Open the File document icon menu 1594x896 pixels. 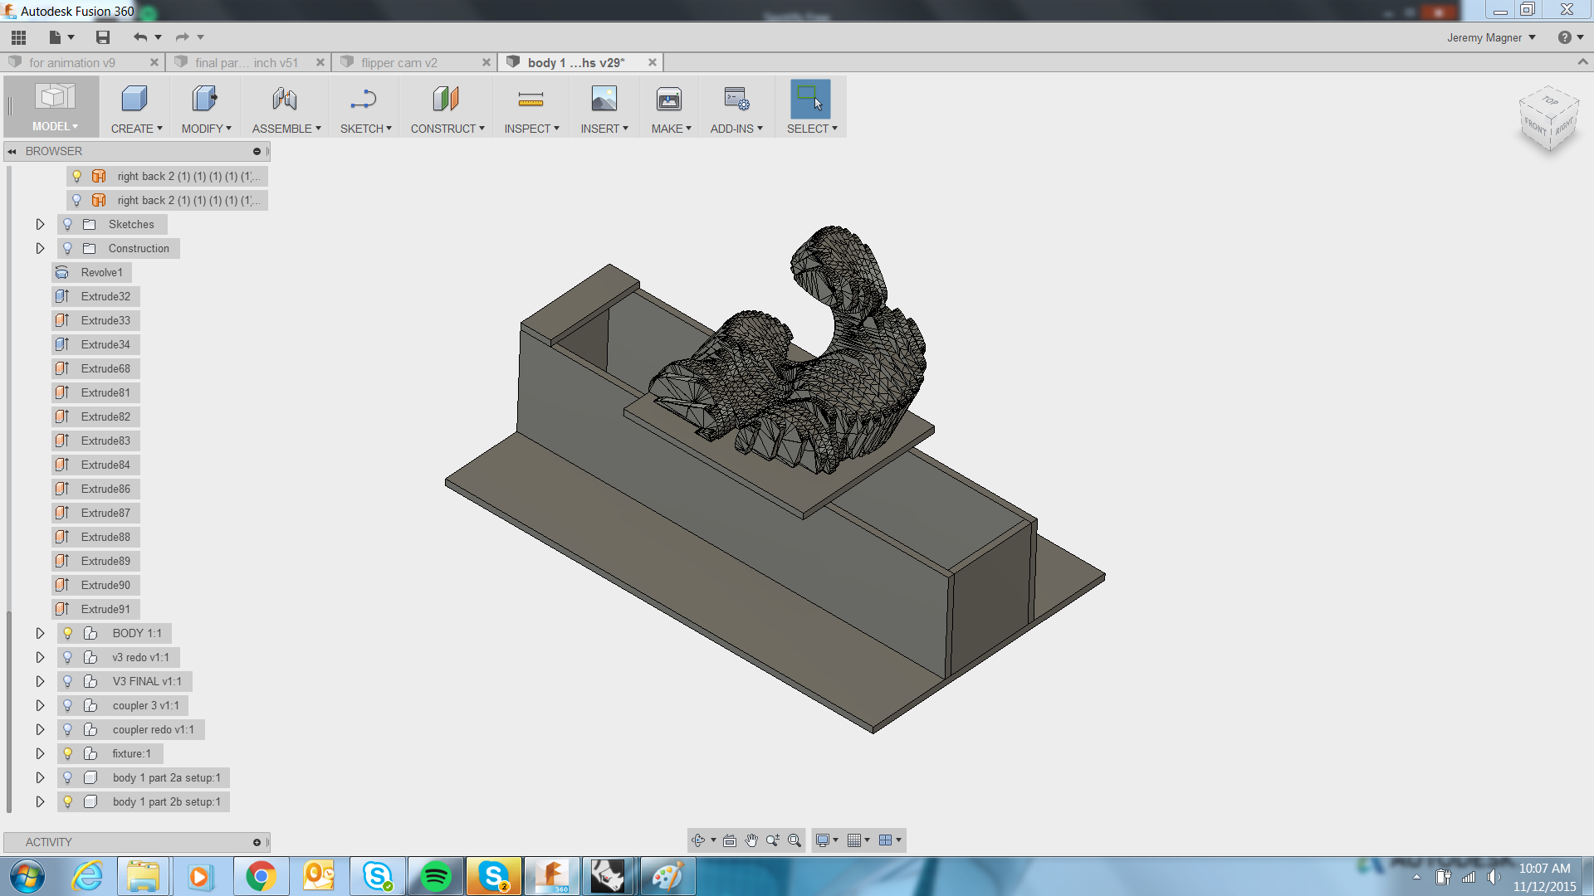(x=56, y=37)
